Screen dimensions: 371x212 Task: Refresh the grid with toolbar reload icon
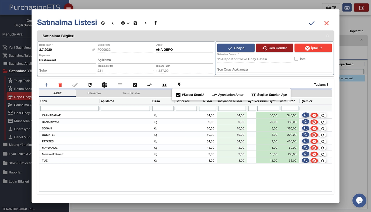(90, 85)
